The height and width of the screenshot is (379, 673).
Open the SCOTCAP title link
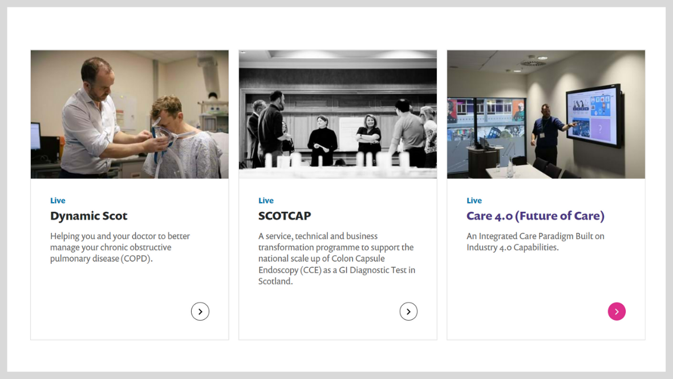pos(285,216)
